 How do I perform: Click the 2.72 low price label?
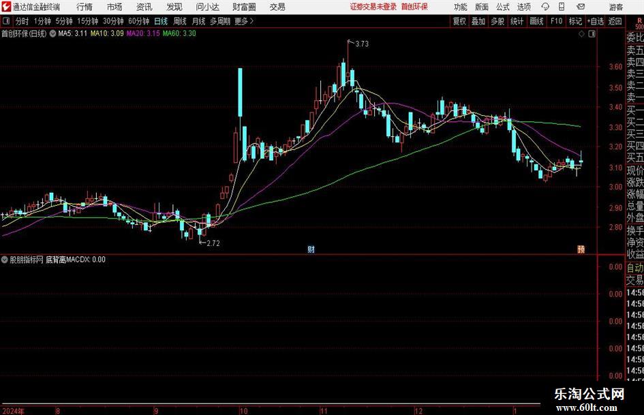pyautogui.click(x=213, y=243)
